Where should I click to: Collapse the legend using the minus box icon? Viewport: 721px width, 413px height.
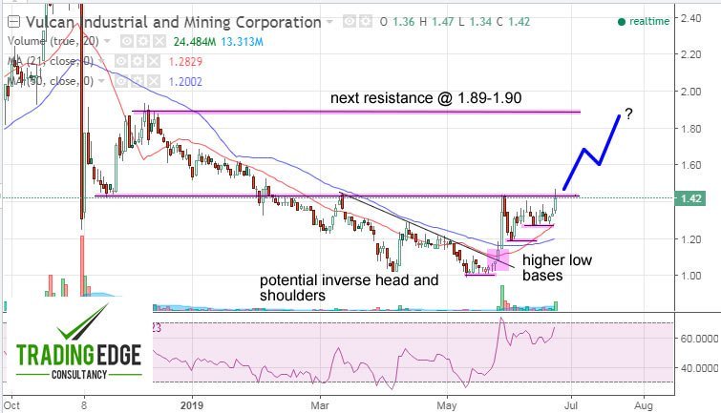(13, 22)
